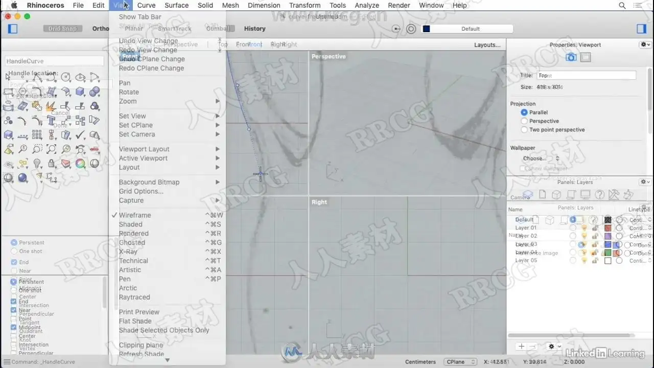The image size is (654, 368).
Task: Add a new layer with plus button
Action: click(521, 347)
